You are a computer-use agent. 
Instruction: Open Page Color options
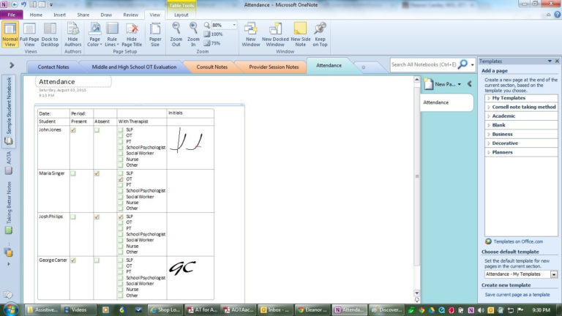94,34
